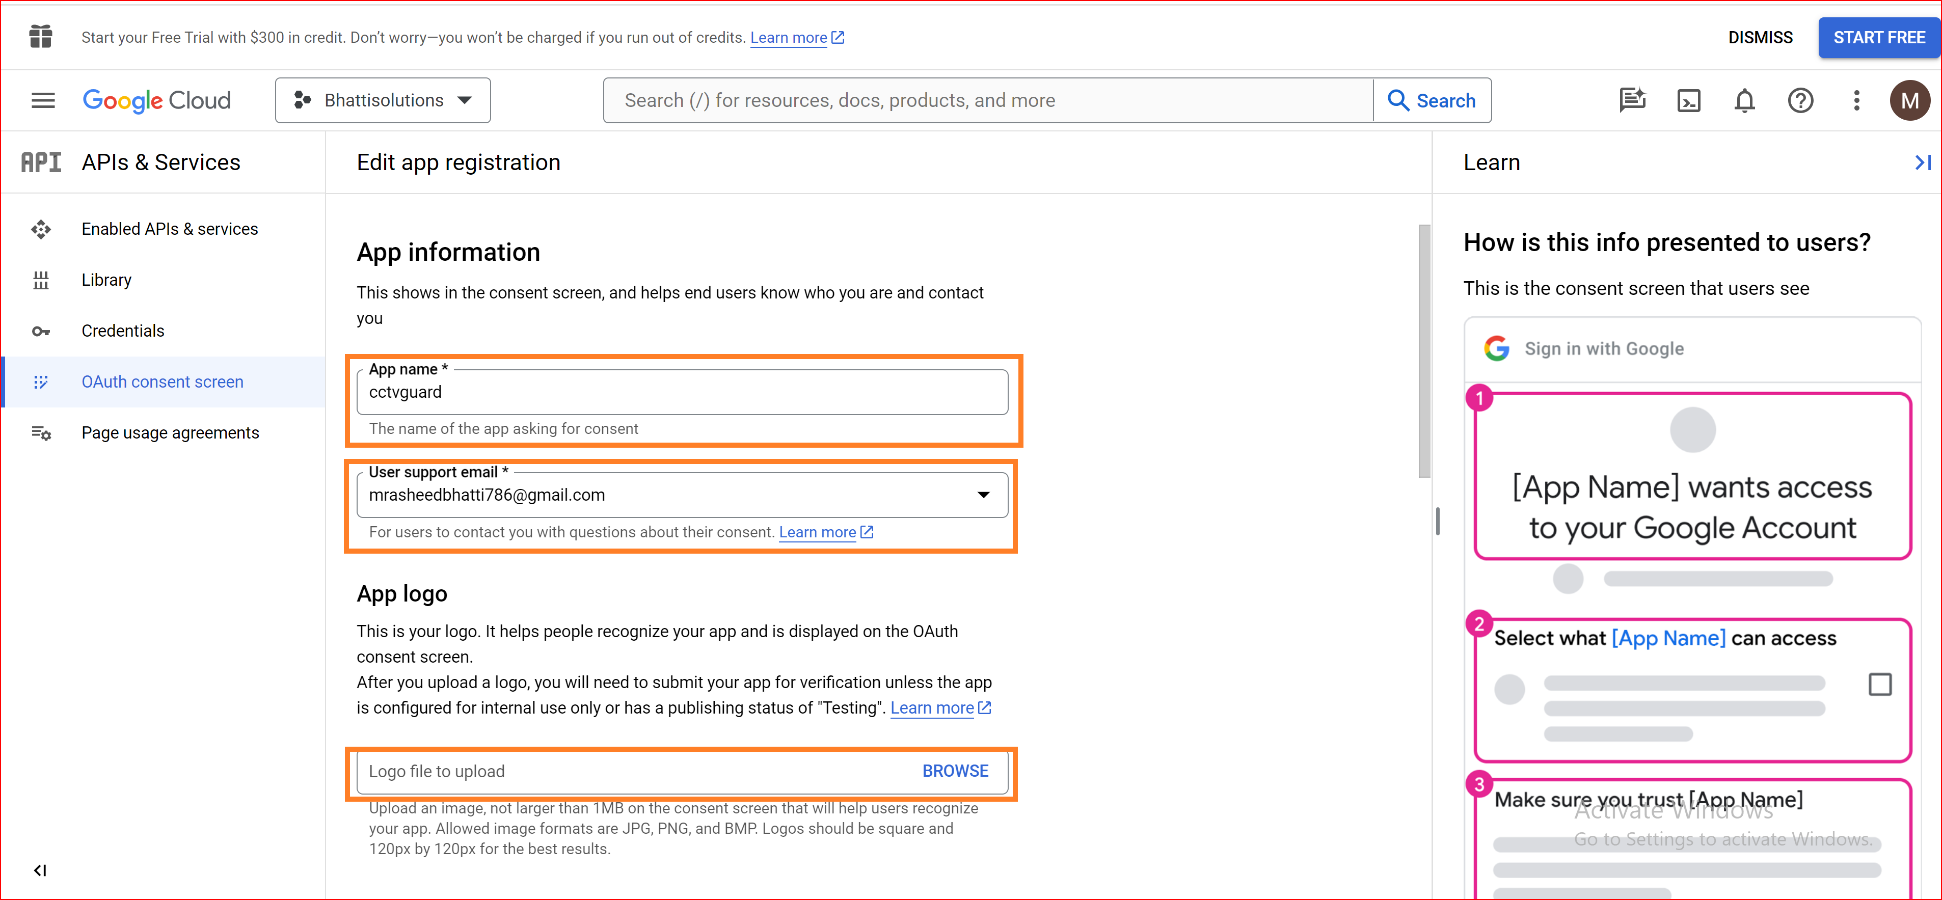Screen dimensions: 1942x900
Task: Click the Google Cloud logo
Action: coord(157,100)
